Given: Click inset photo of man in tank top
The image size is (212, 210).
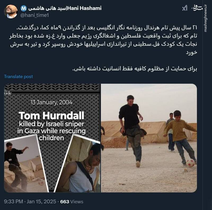Looking at the screenshot, I should (x=78, y=164).
